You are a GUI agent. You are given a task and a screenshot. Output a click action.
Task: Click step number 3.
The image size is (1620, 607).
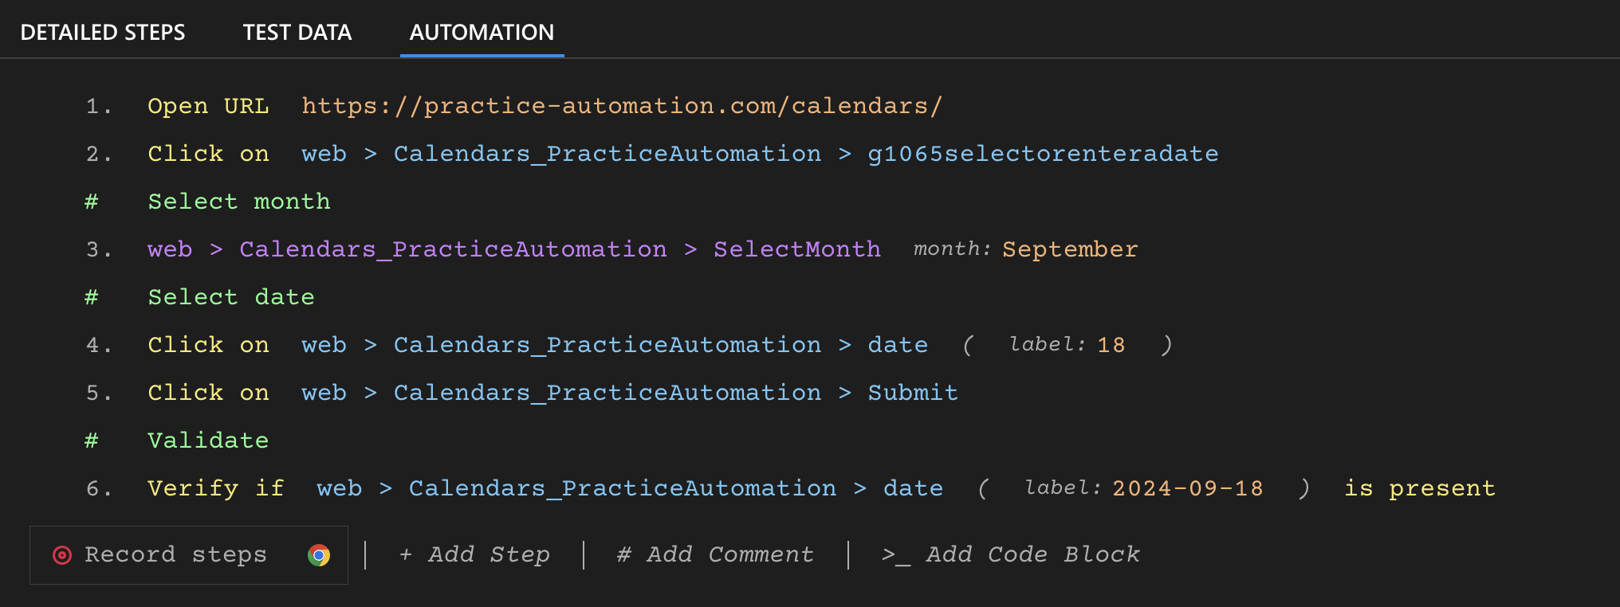click(99, 249)
